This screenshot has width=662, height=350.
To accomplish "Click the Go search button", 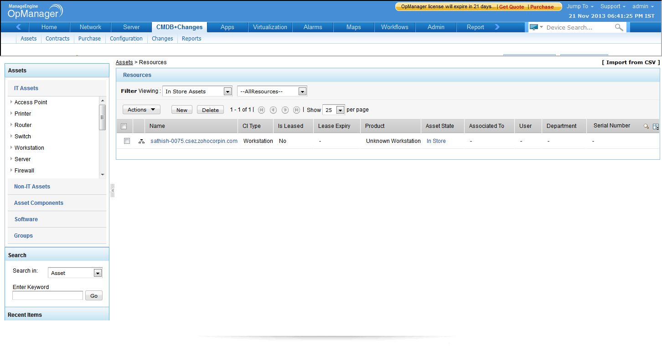I will click(x=94, y=295).
